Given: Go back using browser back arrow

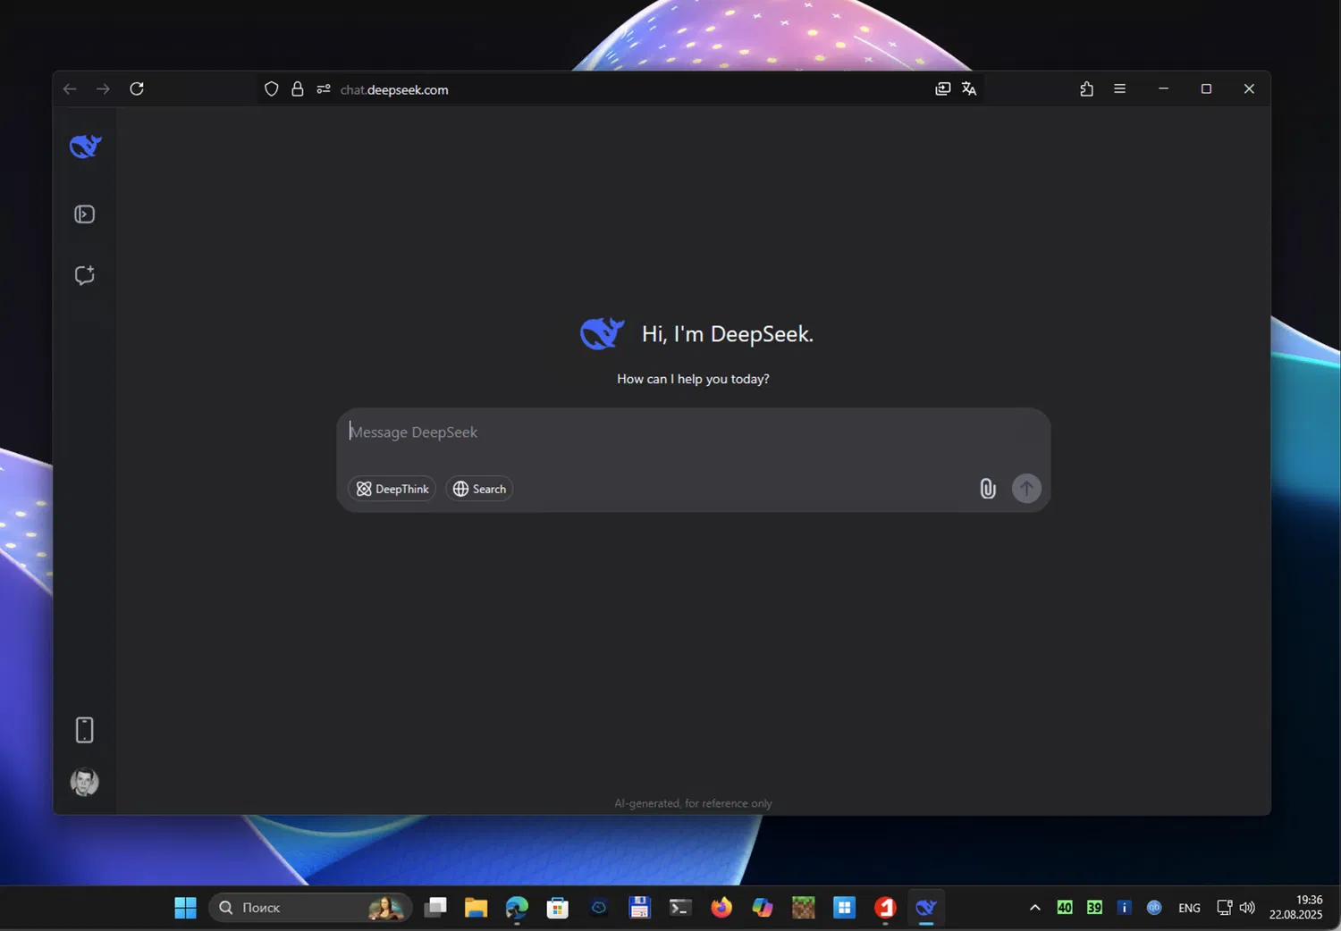Looking at the screenshot, I should click(x=70, y=88).
